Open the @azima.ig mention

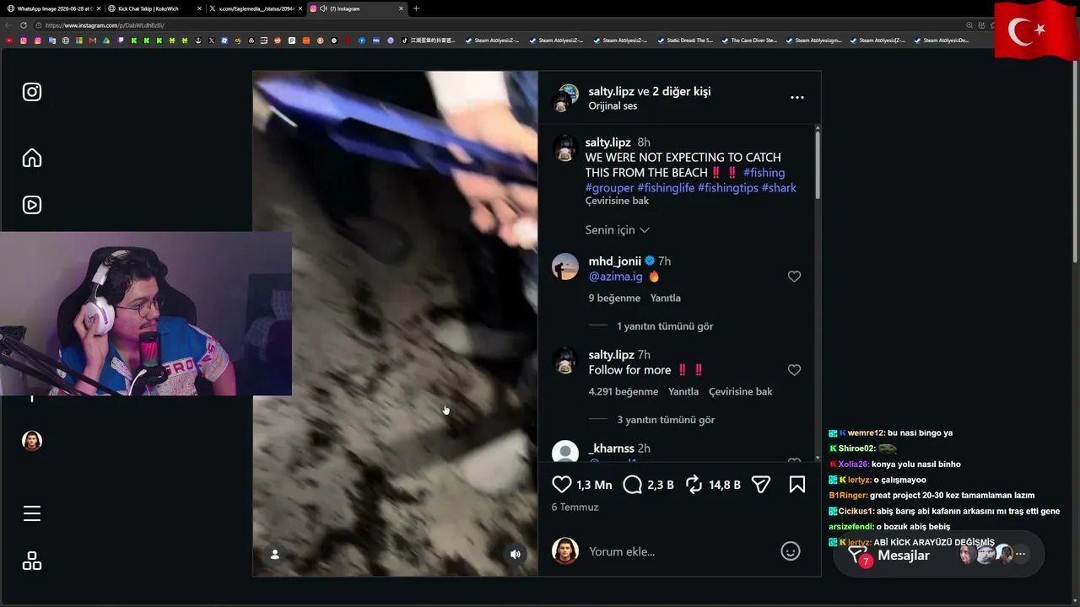click(x=615, y=277)
